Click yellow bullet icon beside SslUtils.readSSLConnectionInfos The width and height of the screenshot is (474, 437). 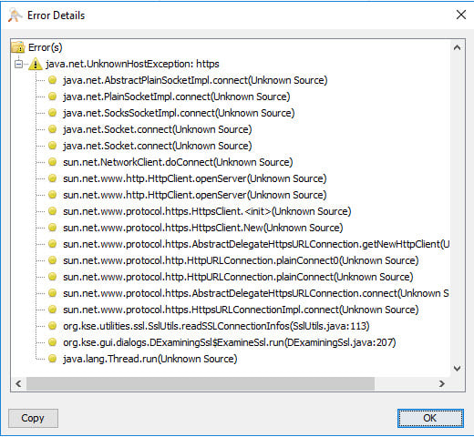tap(53, 326)
